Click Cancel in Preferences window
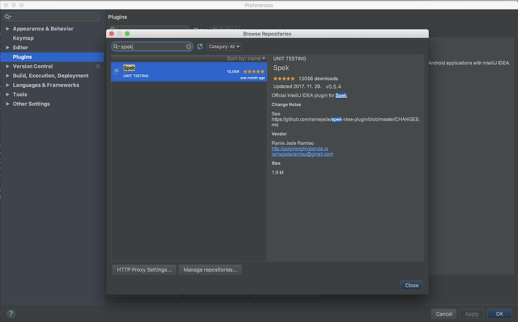Screen dimensions: 518x322 [x=444, y=314]
